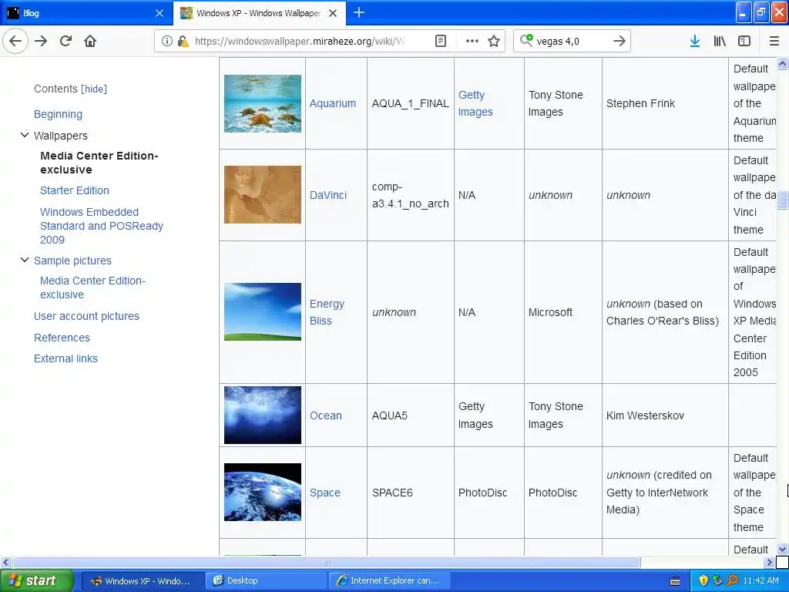Follow the Aquarium name link
The width and height of the screenshot is (789, 592).
click(333, 103)
